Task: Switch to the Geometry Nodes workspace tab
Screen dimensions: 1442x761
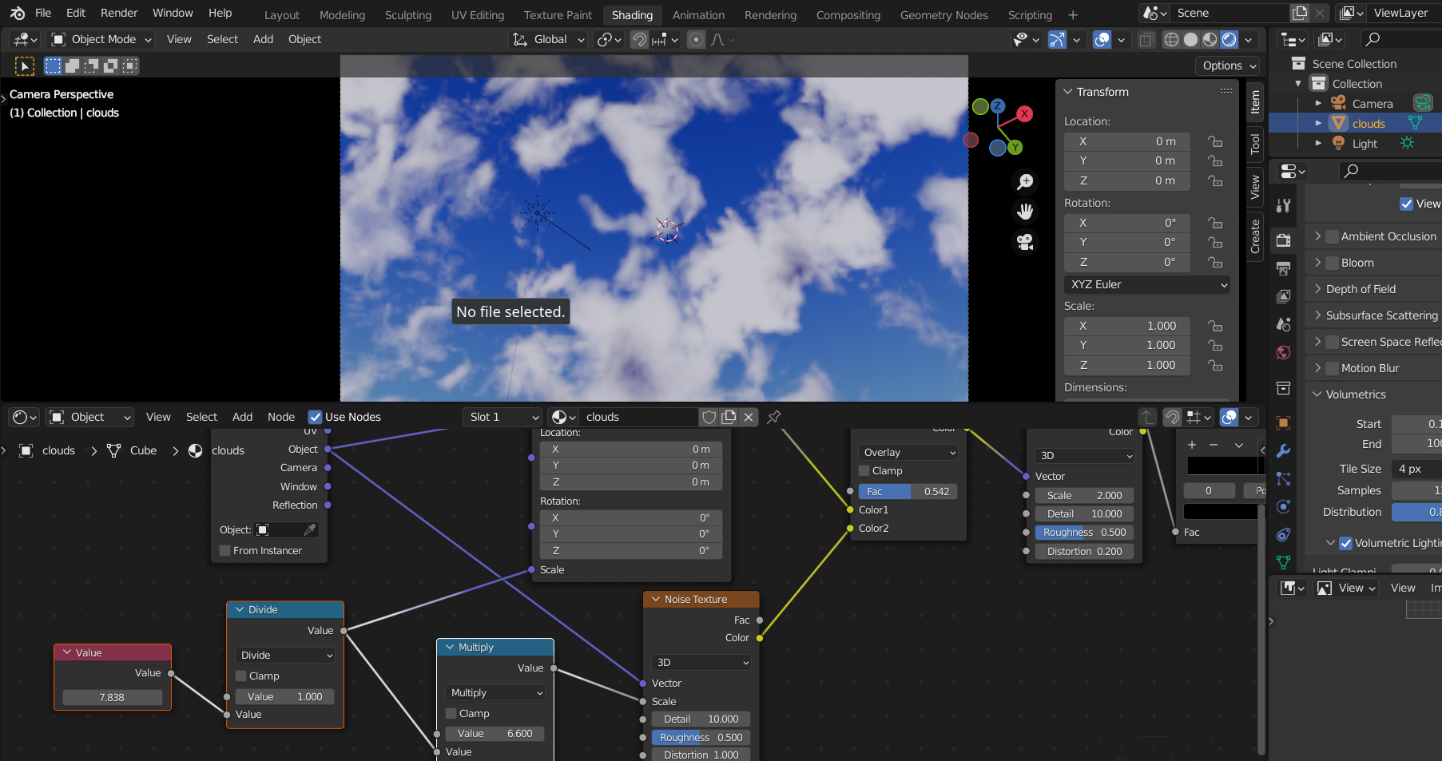Action: pyautogui.click(x=943, y=15)
